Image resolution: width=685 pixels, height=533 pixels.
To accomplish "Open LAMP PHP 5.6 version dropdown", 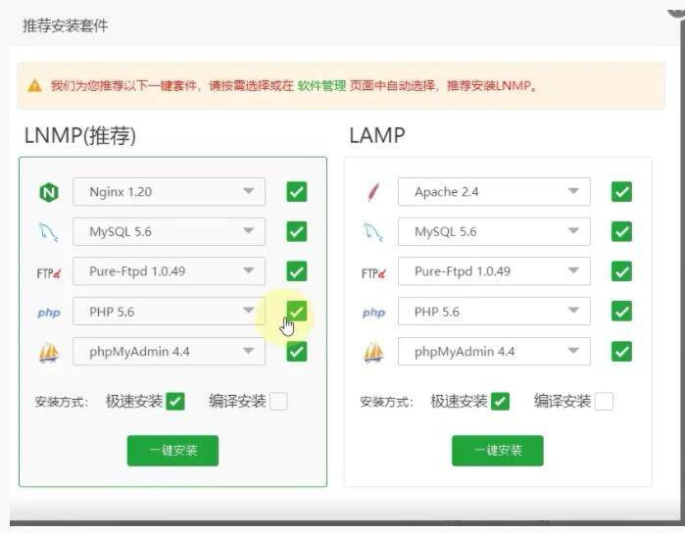I will coord(494,312).
